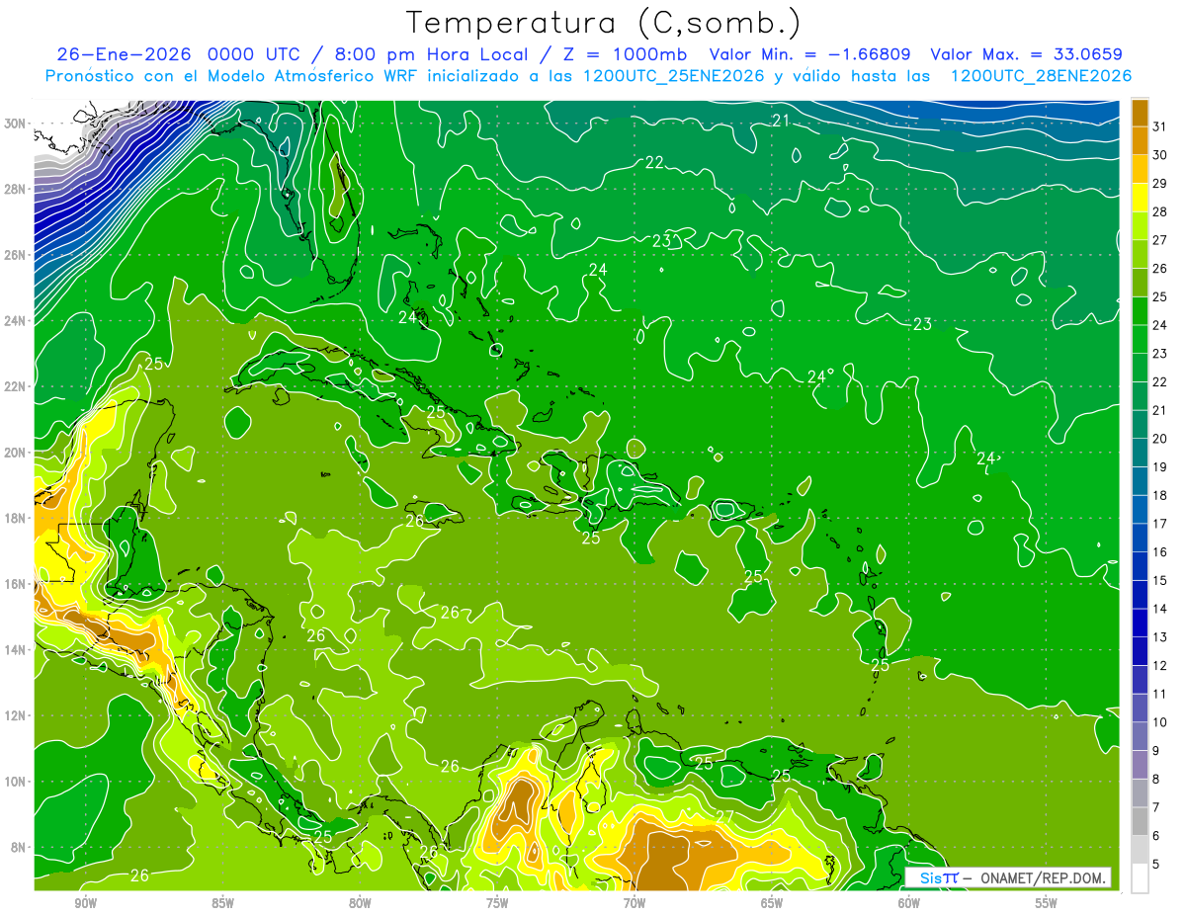Click the "12N" latitude axis label
Viewport: 1186px width, 916px height.
[15, 715]
